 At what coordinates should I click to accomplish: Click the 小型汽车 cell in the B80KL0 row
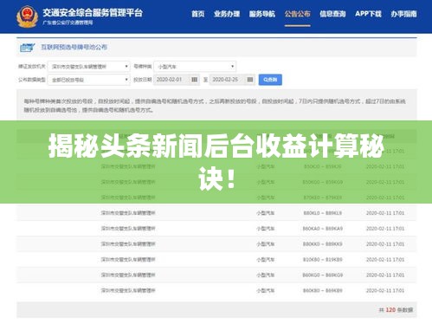click(x=266, y=213)
